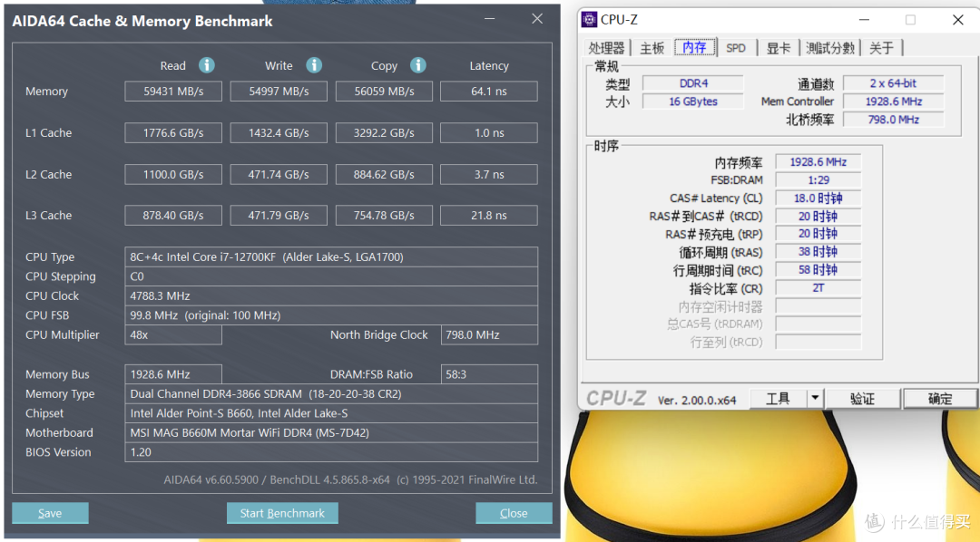Click the CPU FSB field 99.8 MHz

(x=331, y=315)
